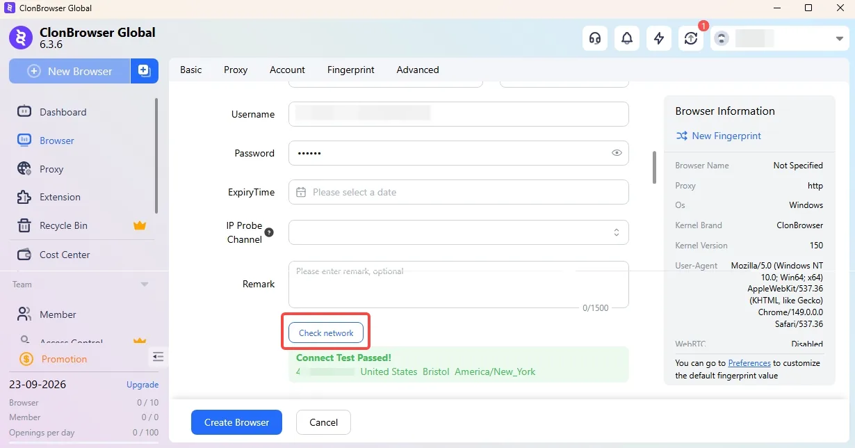855x448 pixels.
Task: Click the 'America/New_York' timezone text
Action: point(495,371)
